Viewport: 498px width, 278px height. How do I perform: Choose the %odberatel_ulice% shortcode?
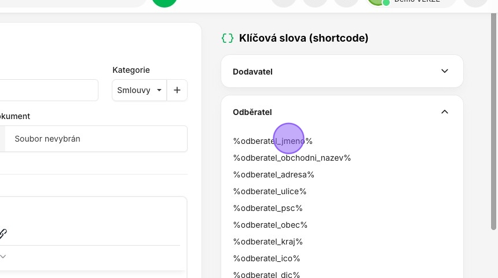pyautogui.click(x=270, y=191)
